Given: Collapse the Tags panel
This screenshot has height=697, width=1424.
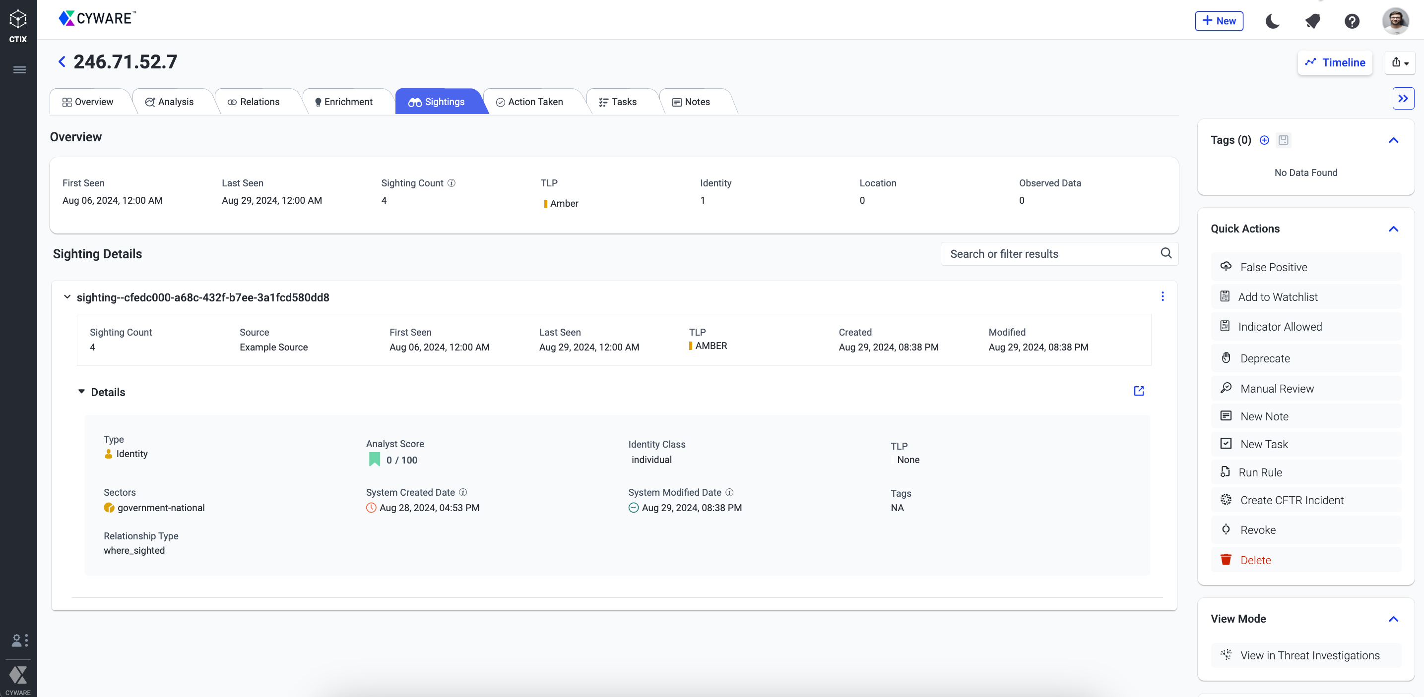Looking at the screenshot, I should point(1393,140).
